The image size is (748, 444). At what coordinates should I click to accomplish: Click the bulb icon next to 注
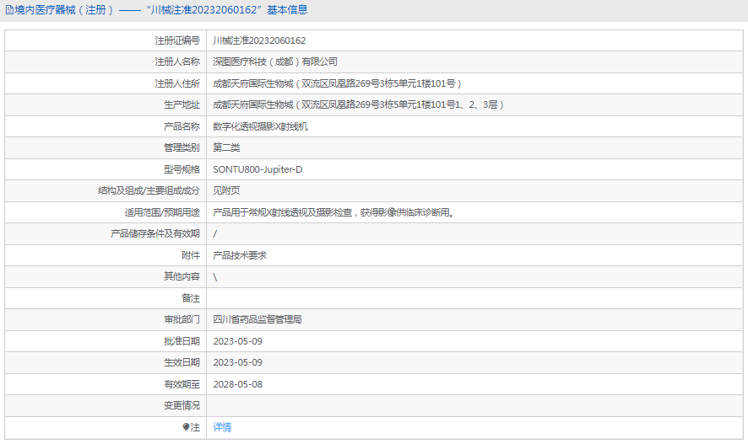pos(186,427)
